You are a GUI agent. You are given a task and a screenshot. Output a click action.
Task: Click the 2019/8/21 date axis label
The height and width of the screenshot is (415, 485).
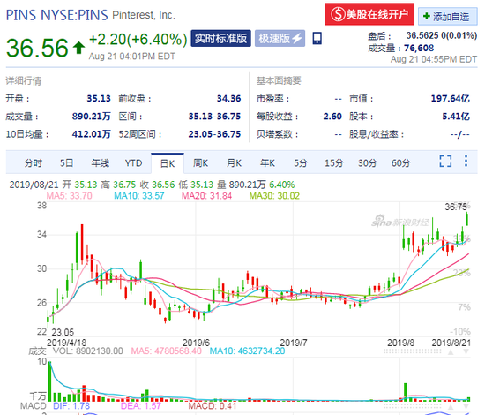451,343
